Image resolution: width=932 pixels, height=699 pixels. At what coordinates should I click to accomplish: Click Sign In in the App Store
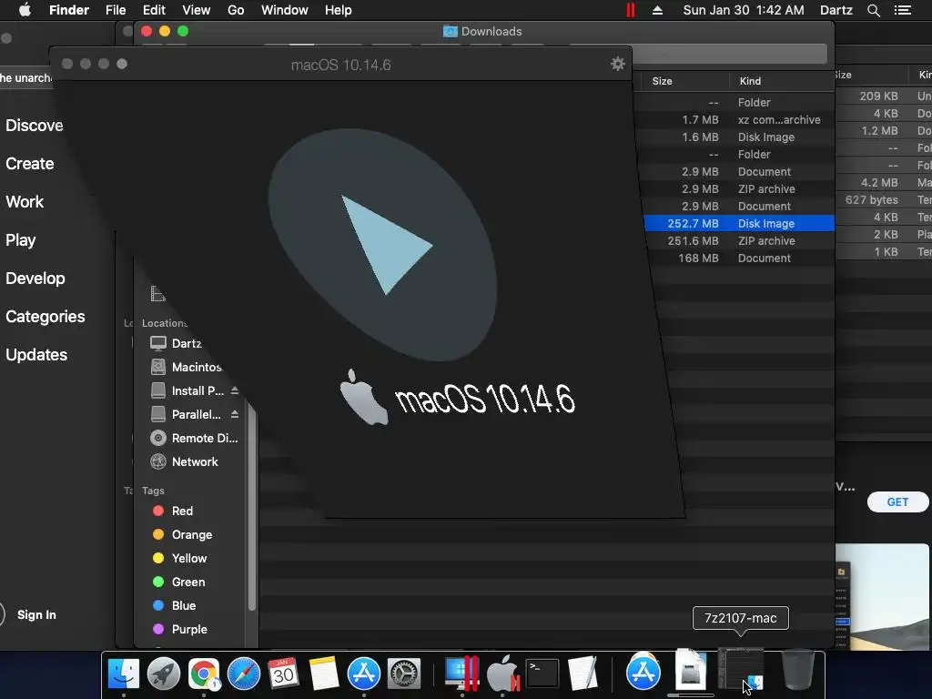[x=36, y=614]
